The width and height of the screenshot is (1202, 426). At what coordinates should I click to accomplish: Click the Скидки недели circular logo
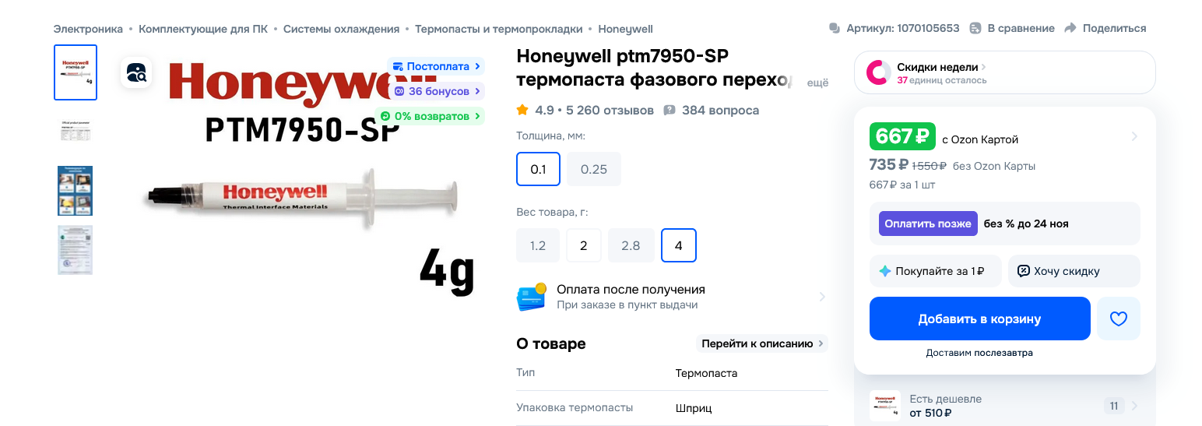pyautogui.click(x=879, y=72)
